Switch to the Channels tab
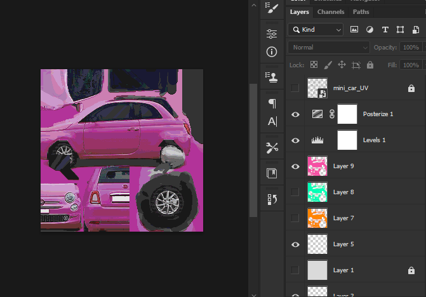The width and height of the screenshot is (426, 297). coord(331,12)
